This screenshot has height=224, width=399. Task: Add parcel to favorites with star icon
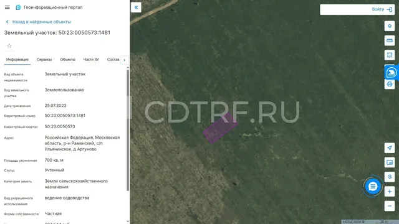tap(9, 45)
